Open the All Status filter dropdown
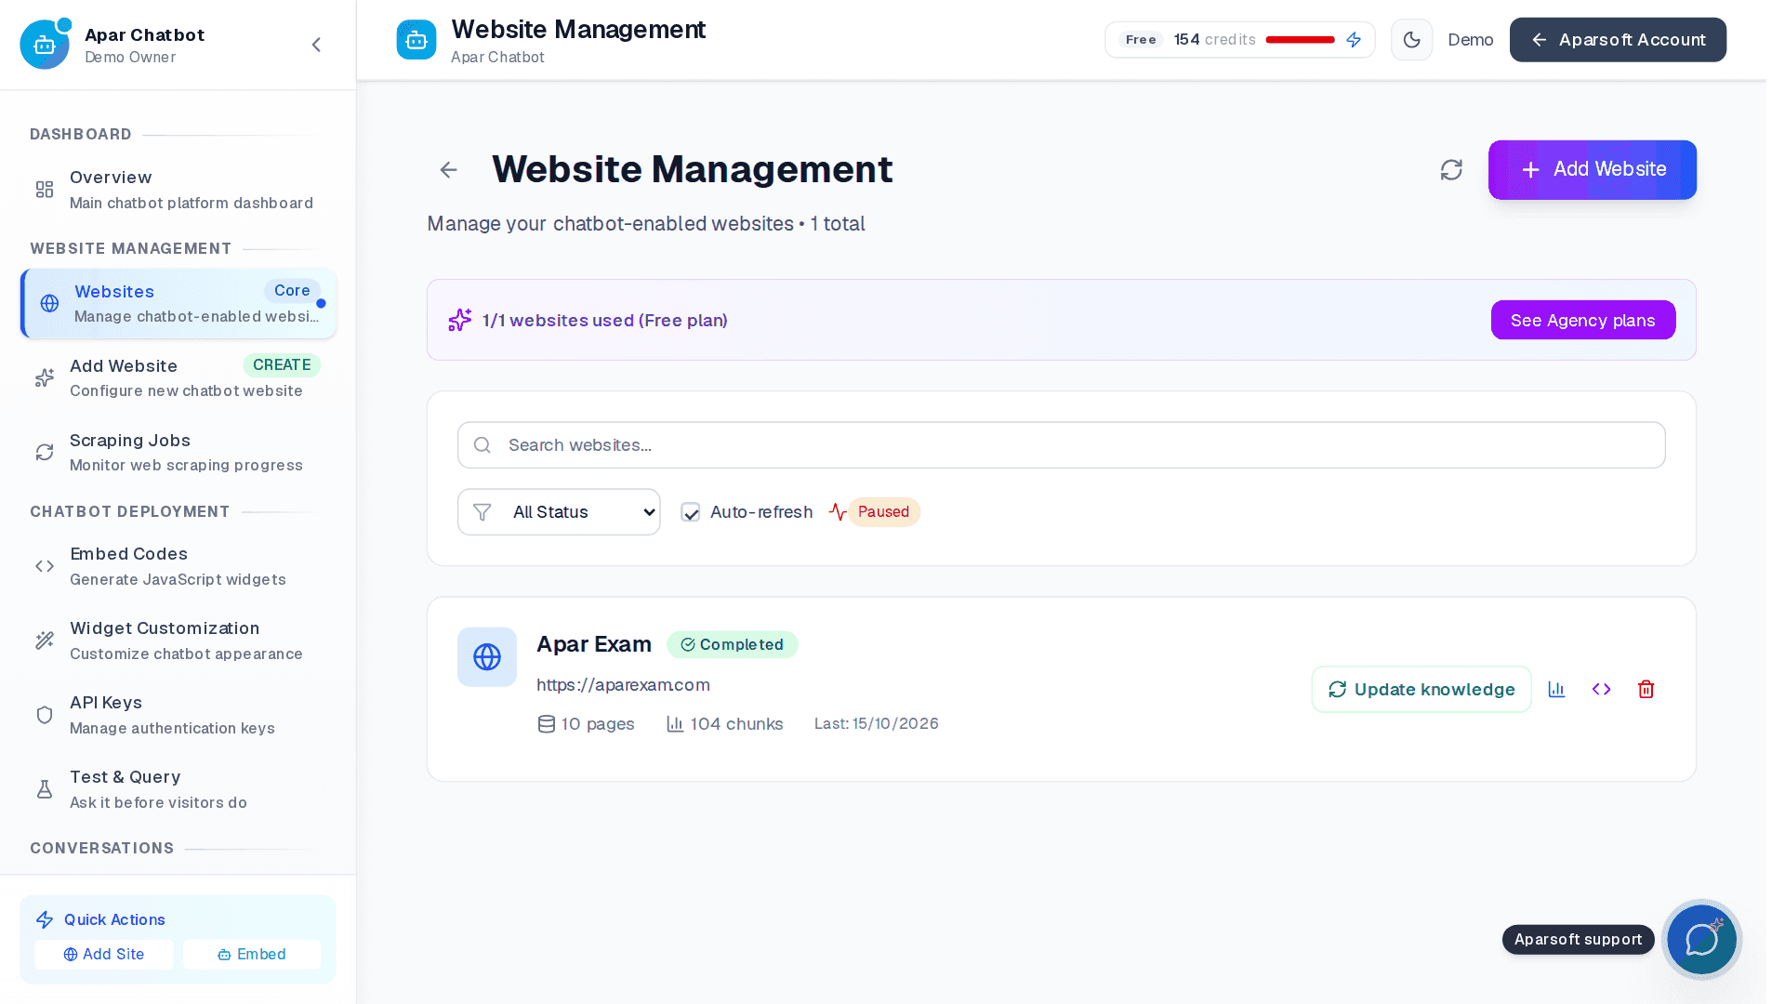This screenshot has height=1004, width=1785. (x=559, y=512)
